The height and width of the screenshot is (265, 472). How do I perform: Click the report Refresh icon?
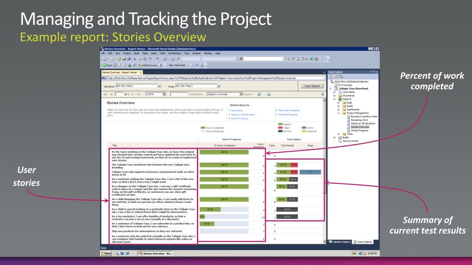259,94
